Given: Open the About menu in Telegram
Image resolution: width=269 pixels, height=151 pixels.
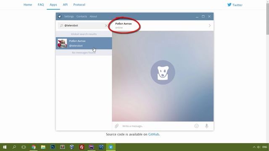Looking at the screenshot, I should tap(93, 16).
